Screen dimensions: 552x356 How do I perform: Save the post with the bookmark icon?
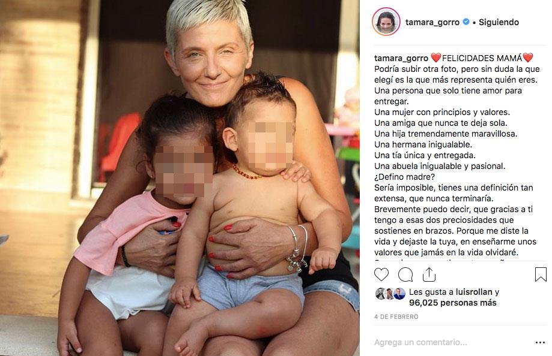tap(541, 274)
